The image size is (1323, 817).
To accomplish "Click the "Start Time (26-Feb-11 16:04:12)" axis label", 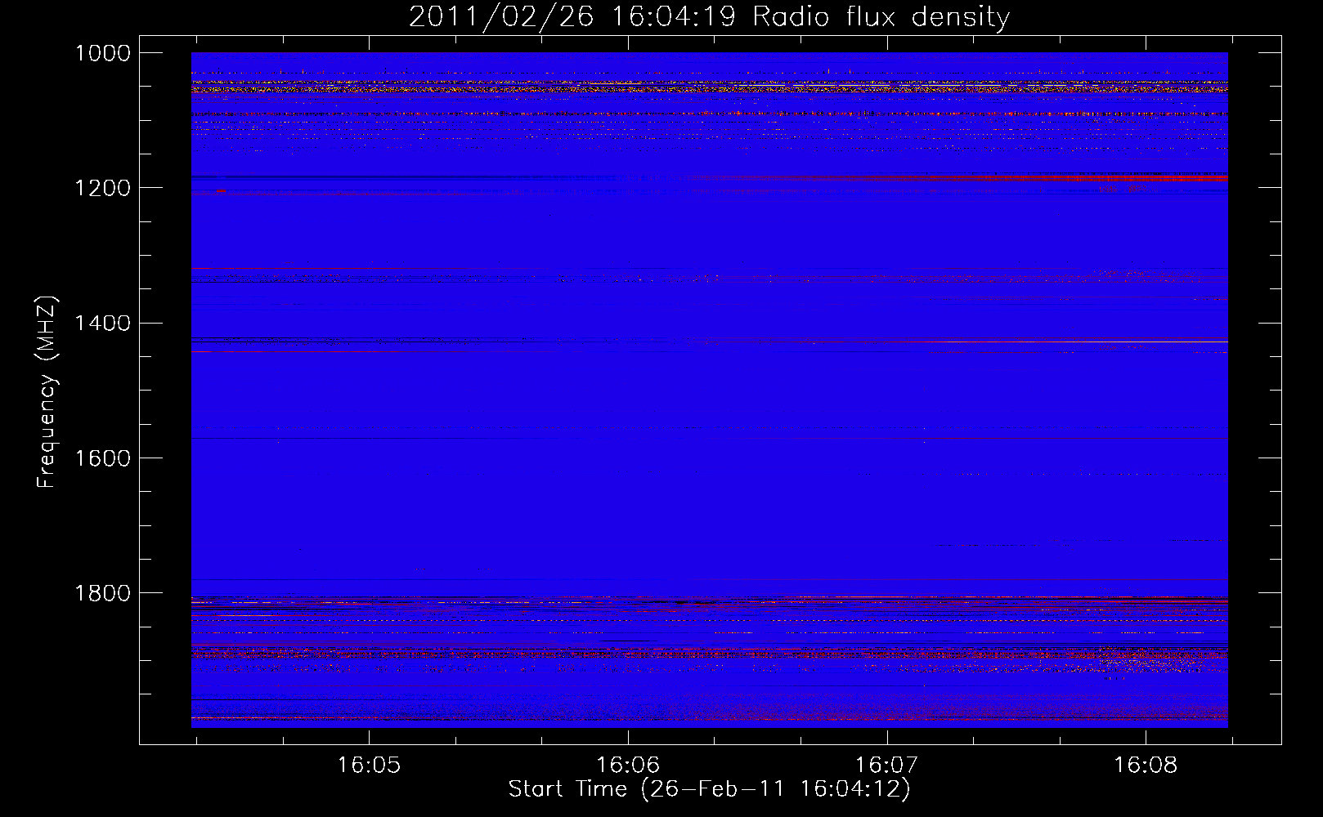I will (x=709, y=789).
